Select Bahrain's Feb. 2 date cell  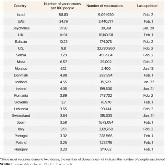click(148, 42)
